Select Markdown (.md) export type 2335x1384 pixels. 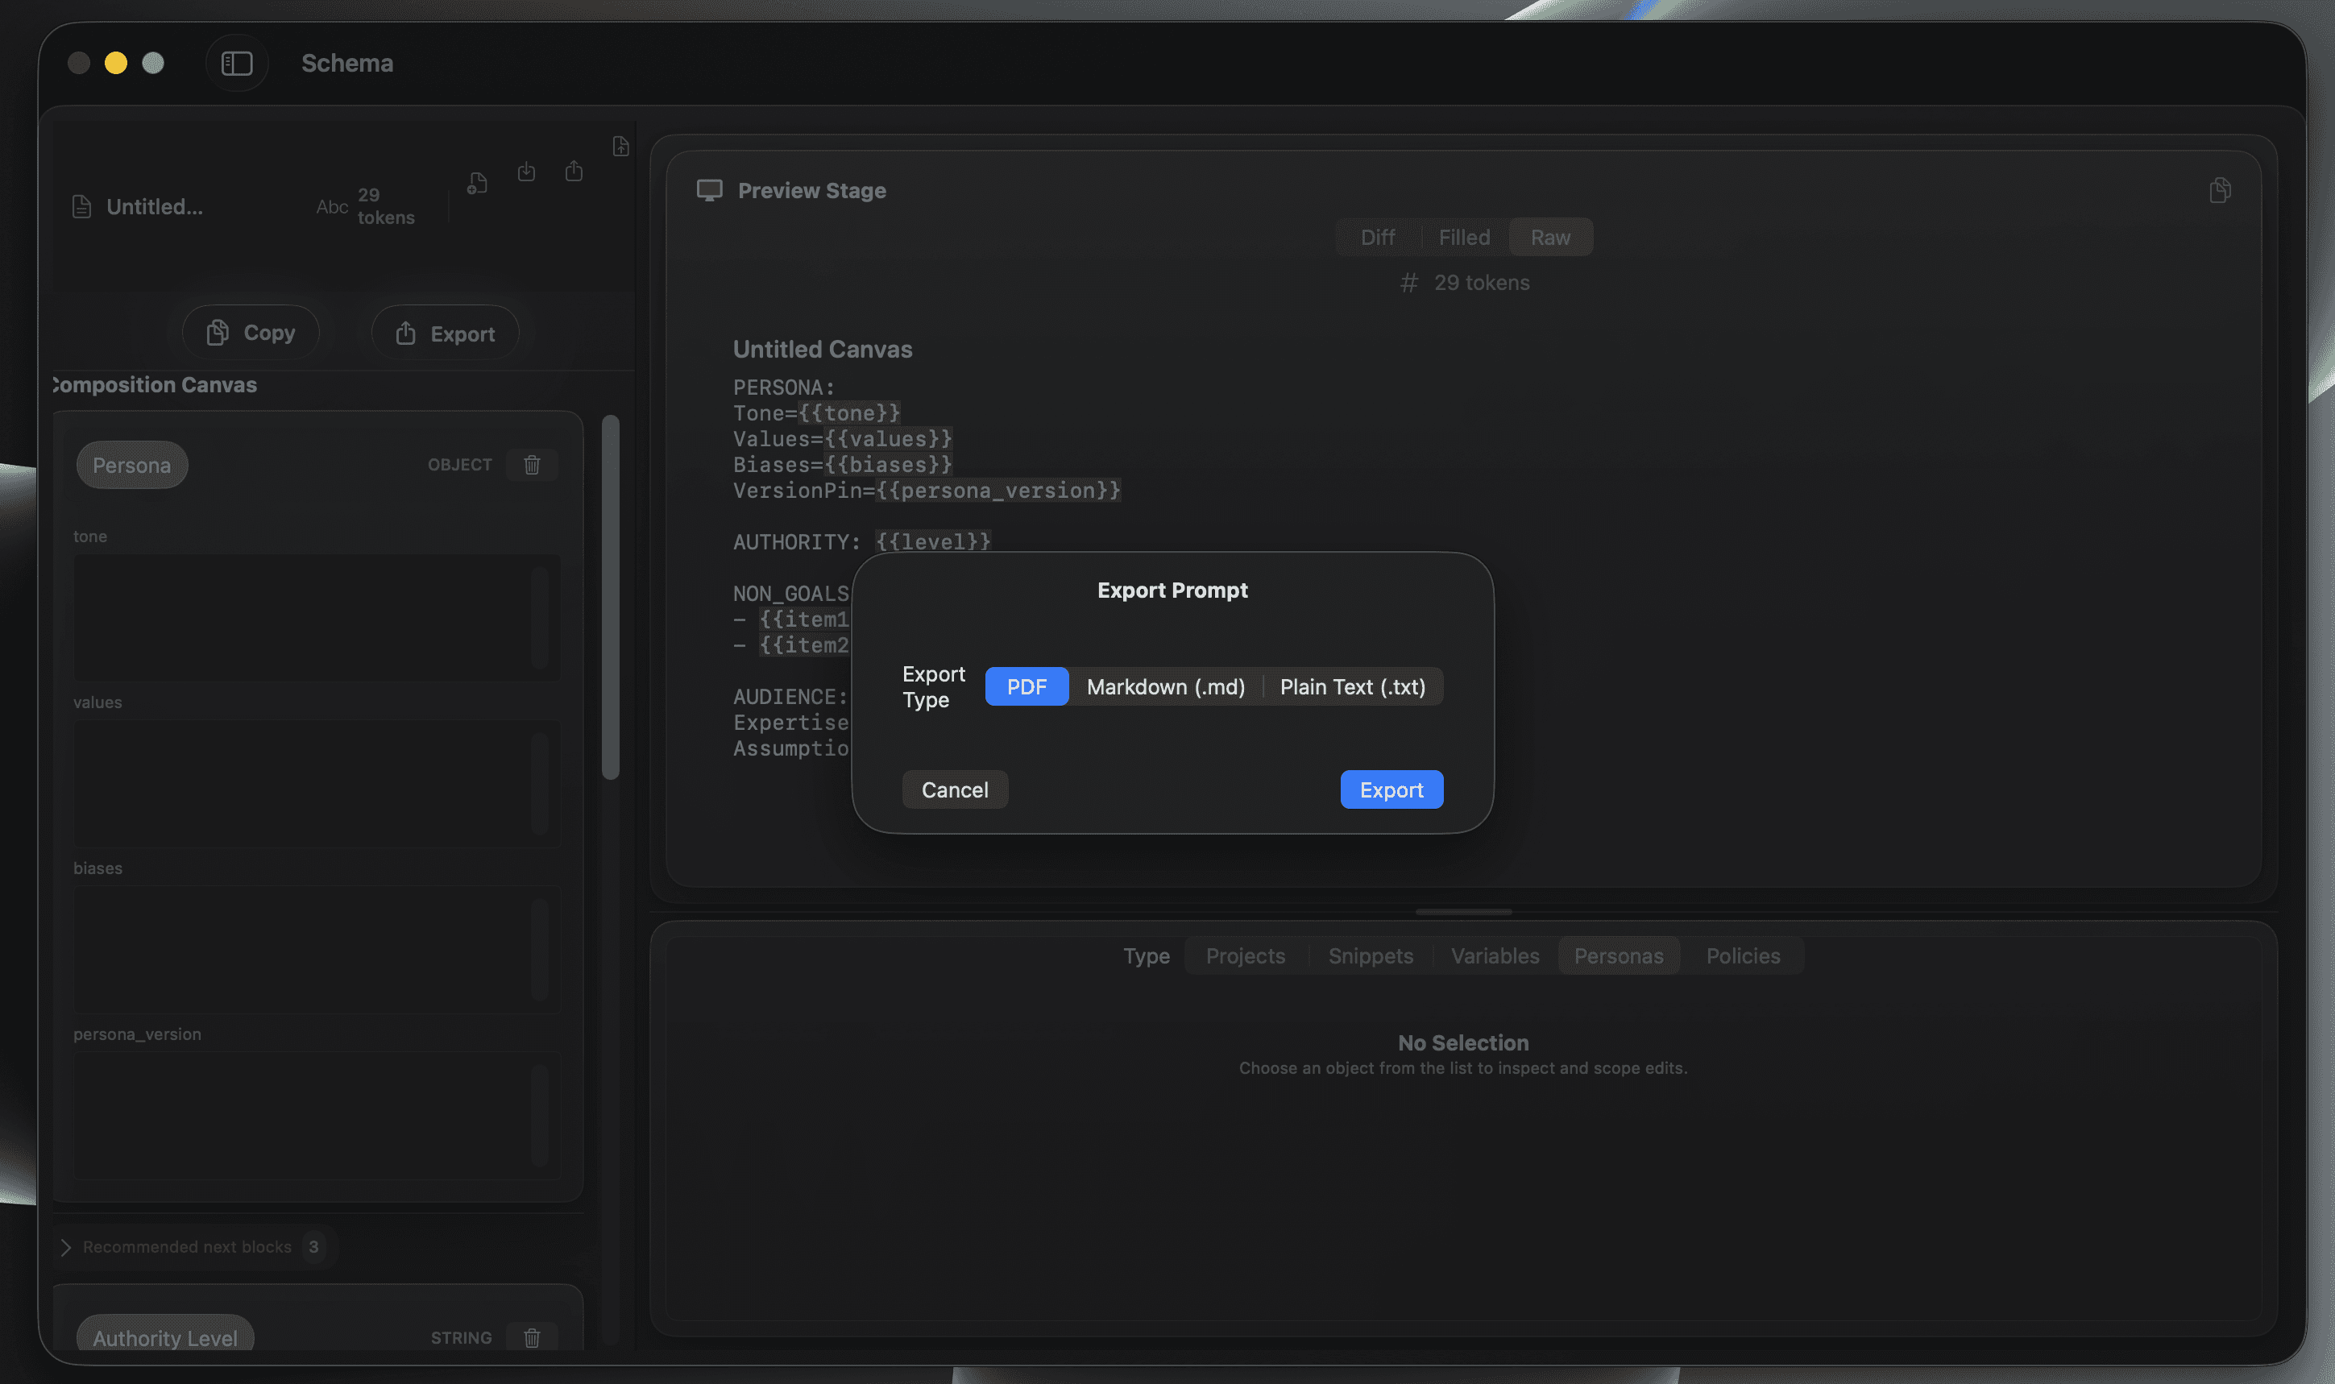click(1166, 687)
